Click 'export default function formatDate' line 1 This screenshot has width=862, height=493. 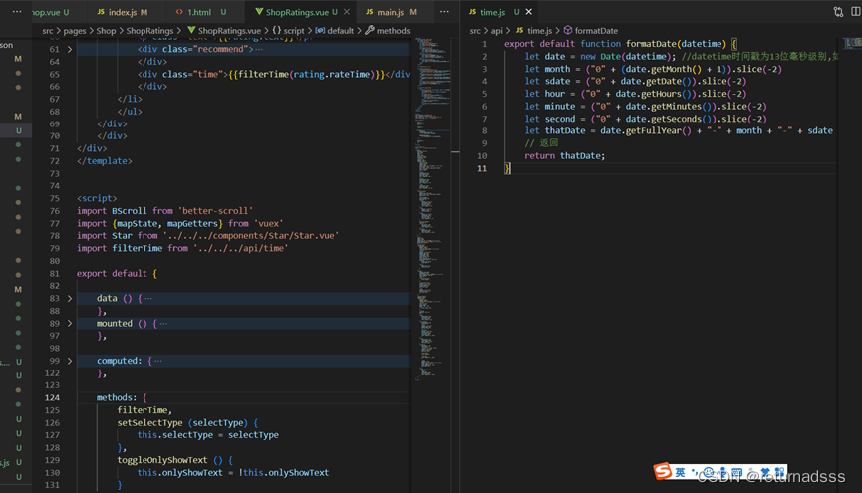621,44
